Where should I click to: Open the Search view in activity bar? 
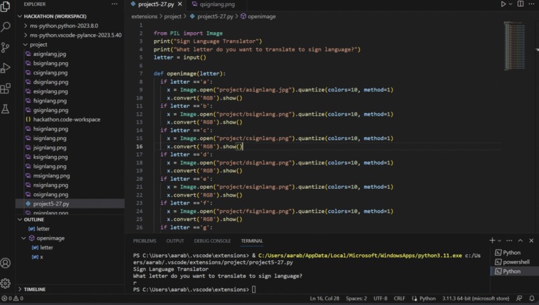(x=5, y=27)
